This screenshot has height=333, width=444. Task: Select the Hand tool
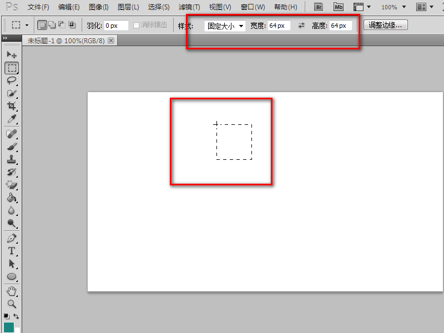coord(12,291)
